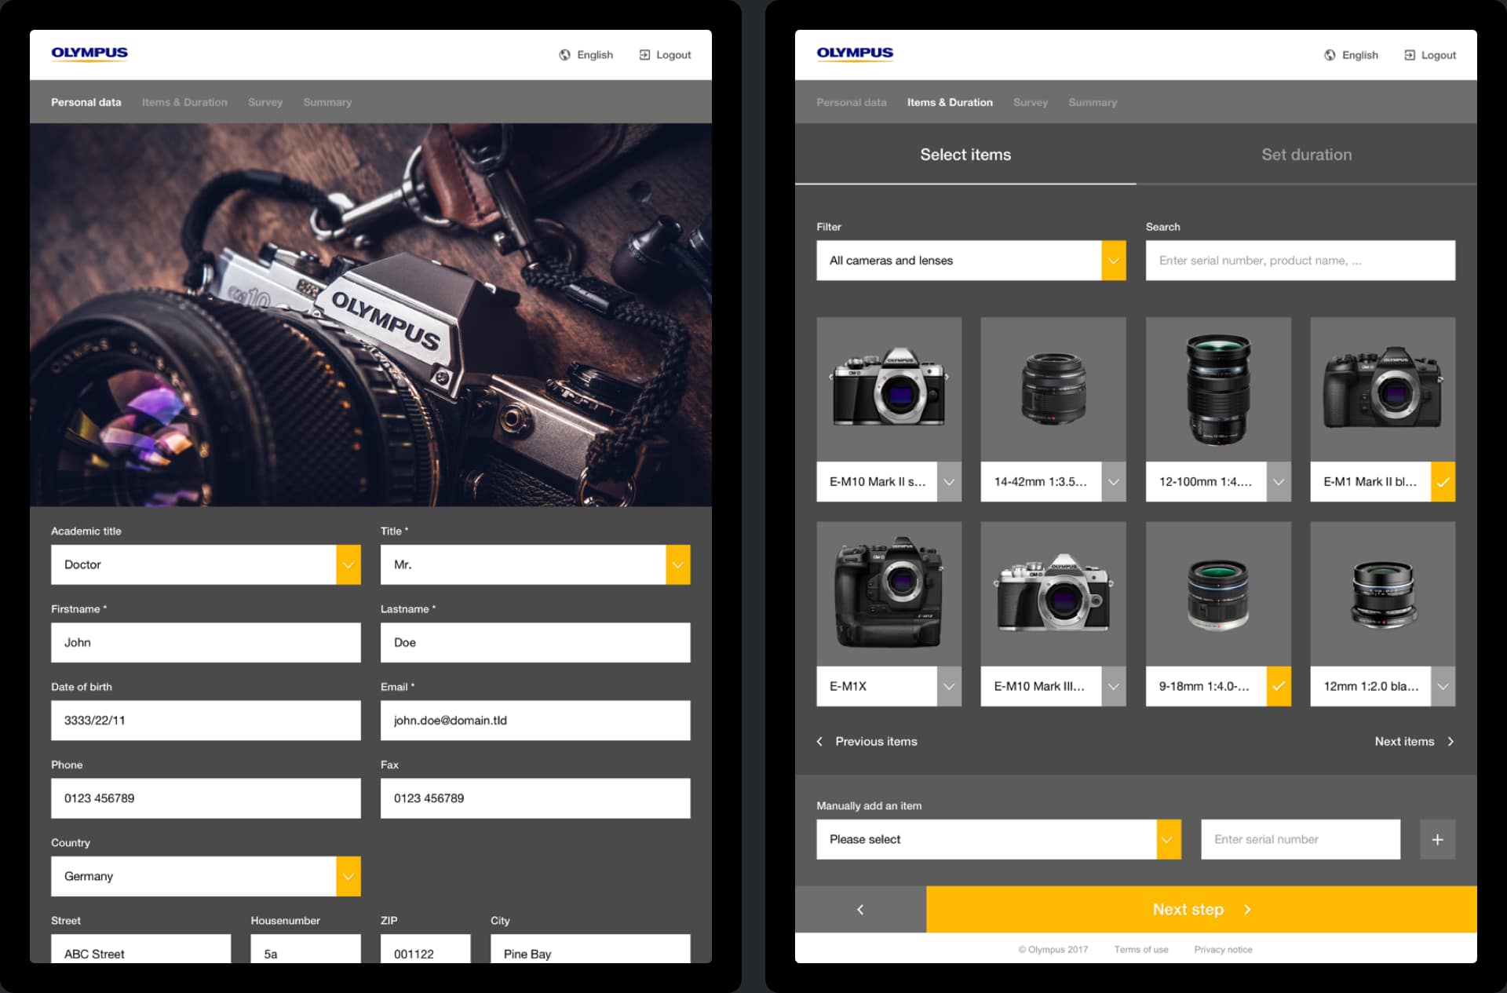Click the right chevron after Next items
The width and height of the screenshot is (1507, 993).
(x=1450, y=741)
